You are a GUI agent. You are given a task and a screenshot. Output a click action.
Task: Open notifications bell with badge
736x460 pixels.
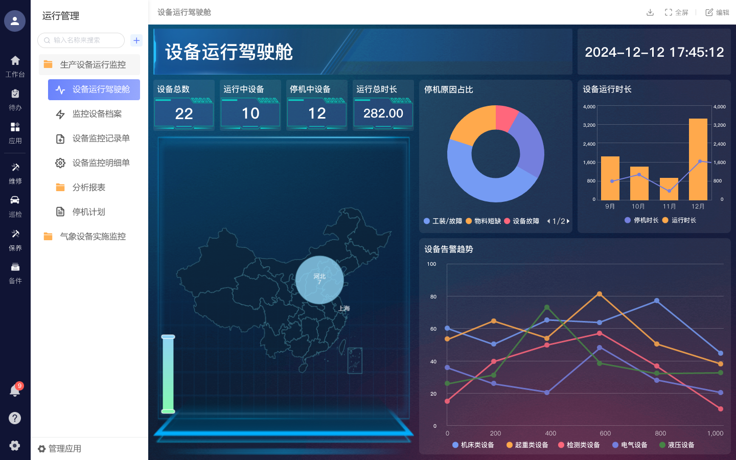pyautogui.click(x=15, y=390)
